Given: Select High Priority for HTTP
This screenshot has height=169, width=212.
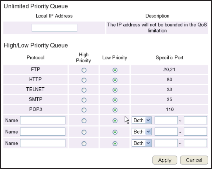Looking at the screenshot, I should (84, 80).
